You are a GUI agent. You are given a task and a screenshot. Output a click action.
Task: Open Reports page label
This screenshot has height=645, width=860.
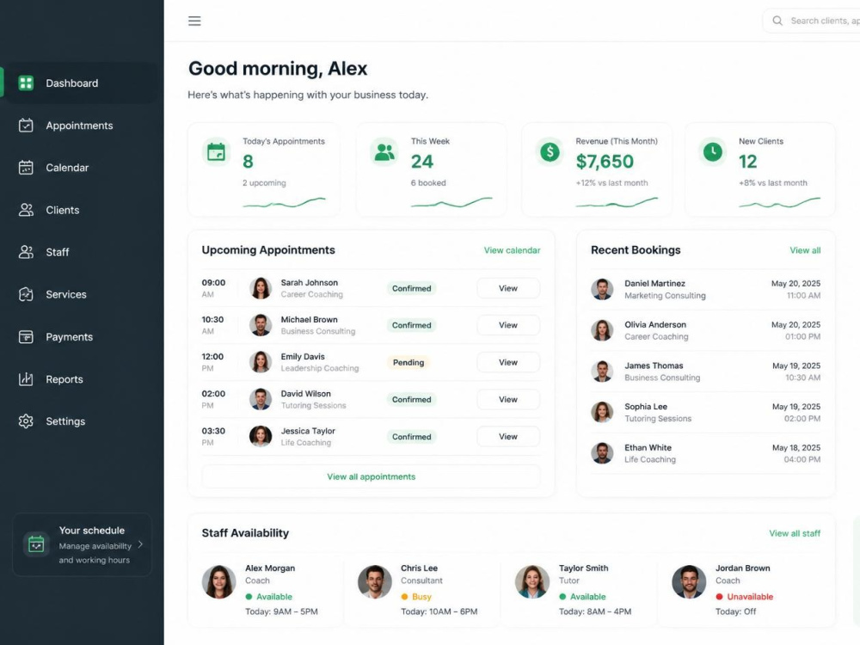(64, 379)
